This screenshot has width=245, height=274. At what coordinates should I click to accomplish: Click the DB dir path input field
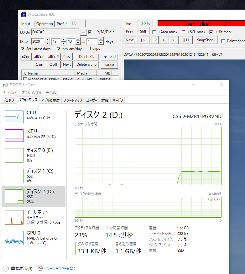(x=55, y=32)
